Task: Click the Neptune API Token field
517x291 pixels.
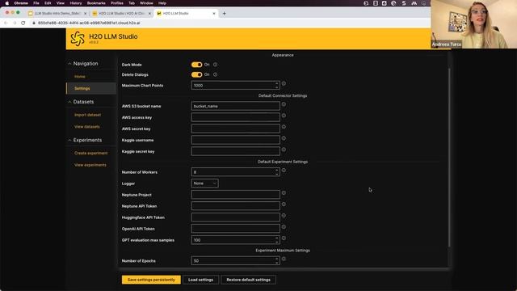Action: point(235,206)
